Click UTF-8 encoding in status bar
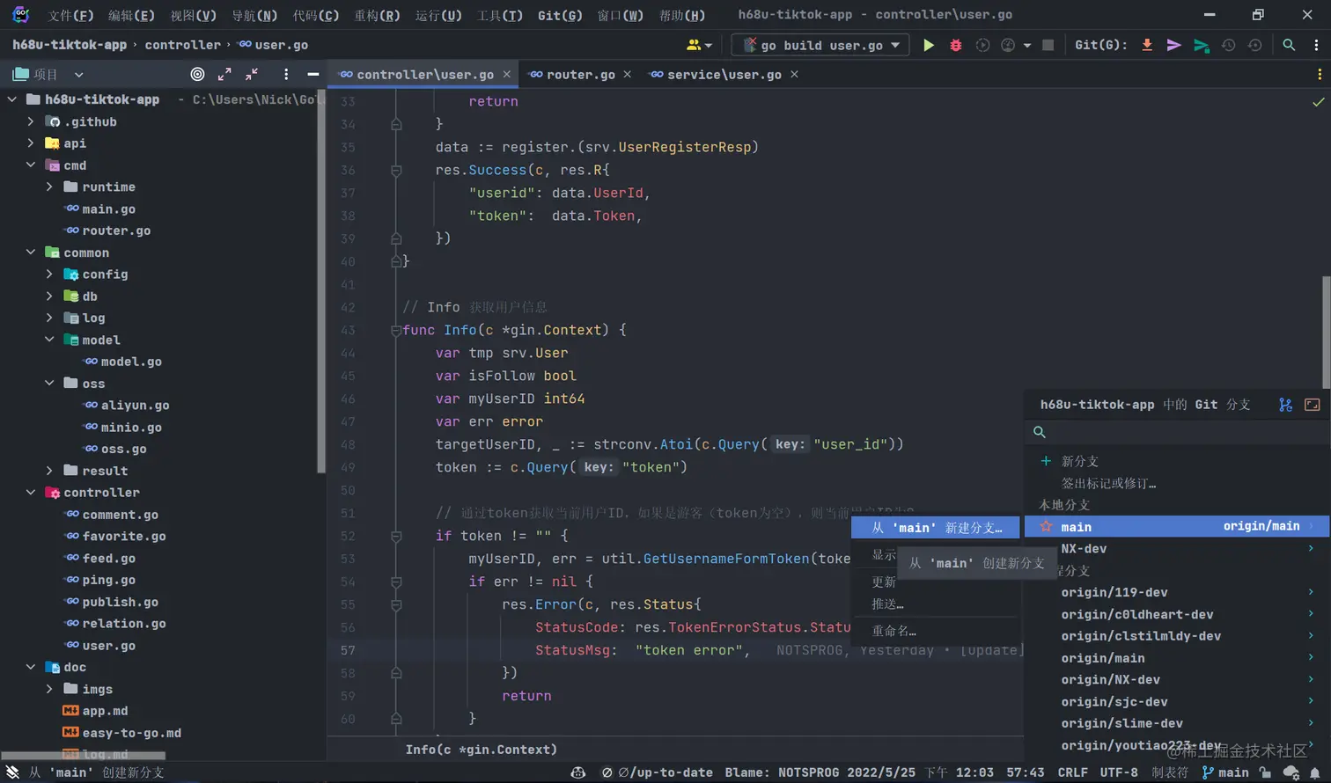Screen dimensions: 1331x783 tap(1118, 772)
